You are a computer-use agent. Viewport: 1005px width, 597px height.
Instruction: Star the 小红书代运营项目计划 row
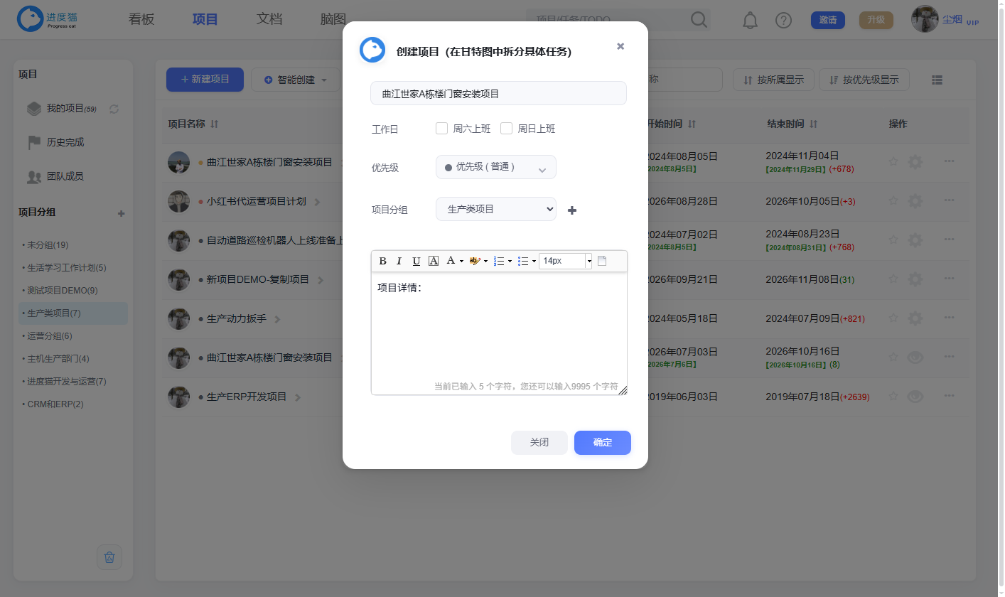pyautogui.click(x=893, y=201)
